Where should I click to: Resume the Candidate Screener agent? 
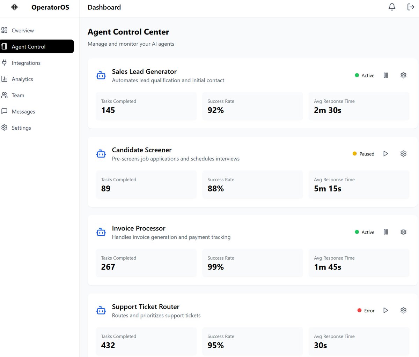(385, 153)
